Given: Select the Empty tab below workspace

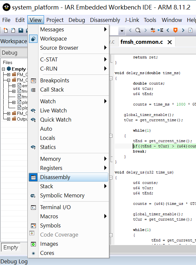Looking at the screenshot, I should click(x=10, y=247).
